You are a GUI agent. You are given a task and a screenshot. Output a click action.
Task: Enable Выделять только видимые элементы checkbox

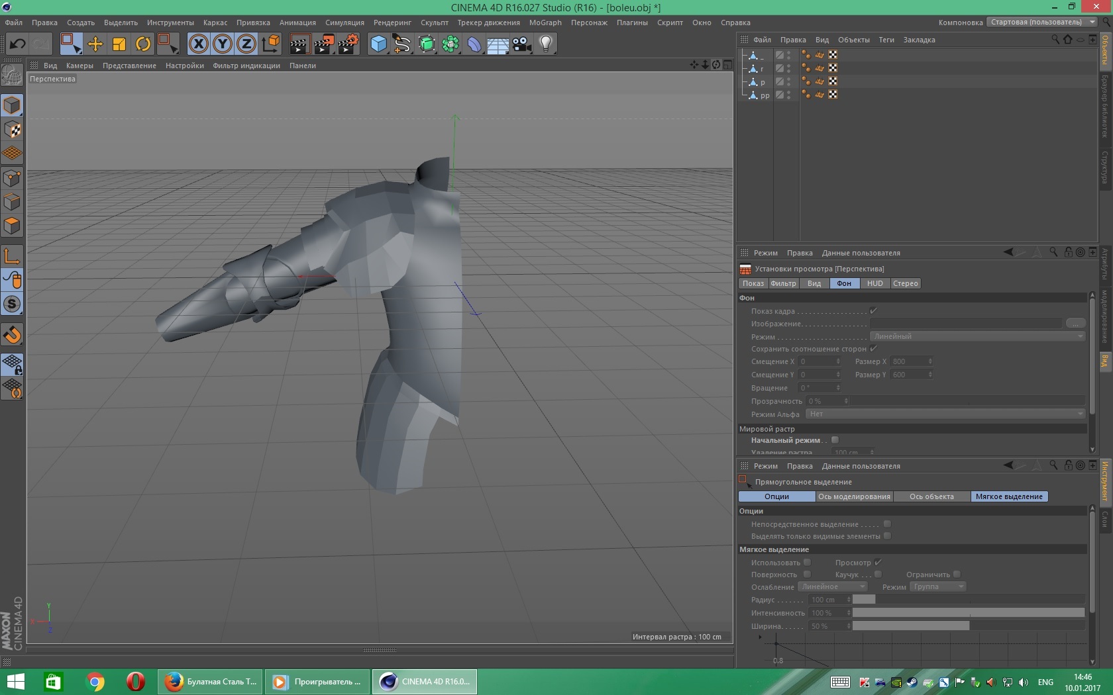click(887, 535)
